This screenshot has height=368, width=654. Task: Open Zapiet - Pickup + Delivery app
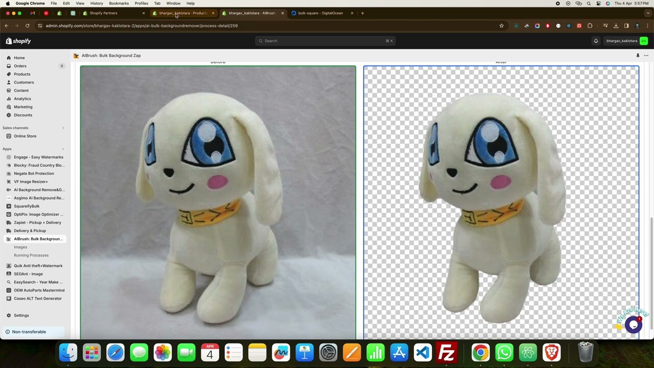37,222
